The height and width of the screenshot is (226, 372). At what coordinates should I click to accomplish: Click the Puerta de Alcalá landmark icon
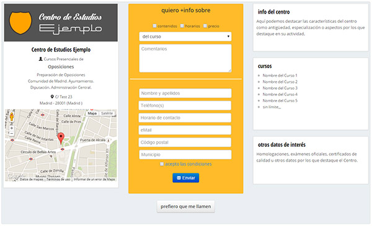(x=108, y=140)
